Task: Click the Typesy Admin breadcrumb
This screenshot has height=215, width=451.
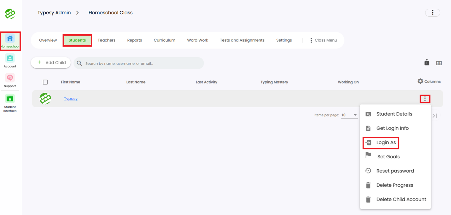Action: tap(54, 13)
